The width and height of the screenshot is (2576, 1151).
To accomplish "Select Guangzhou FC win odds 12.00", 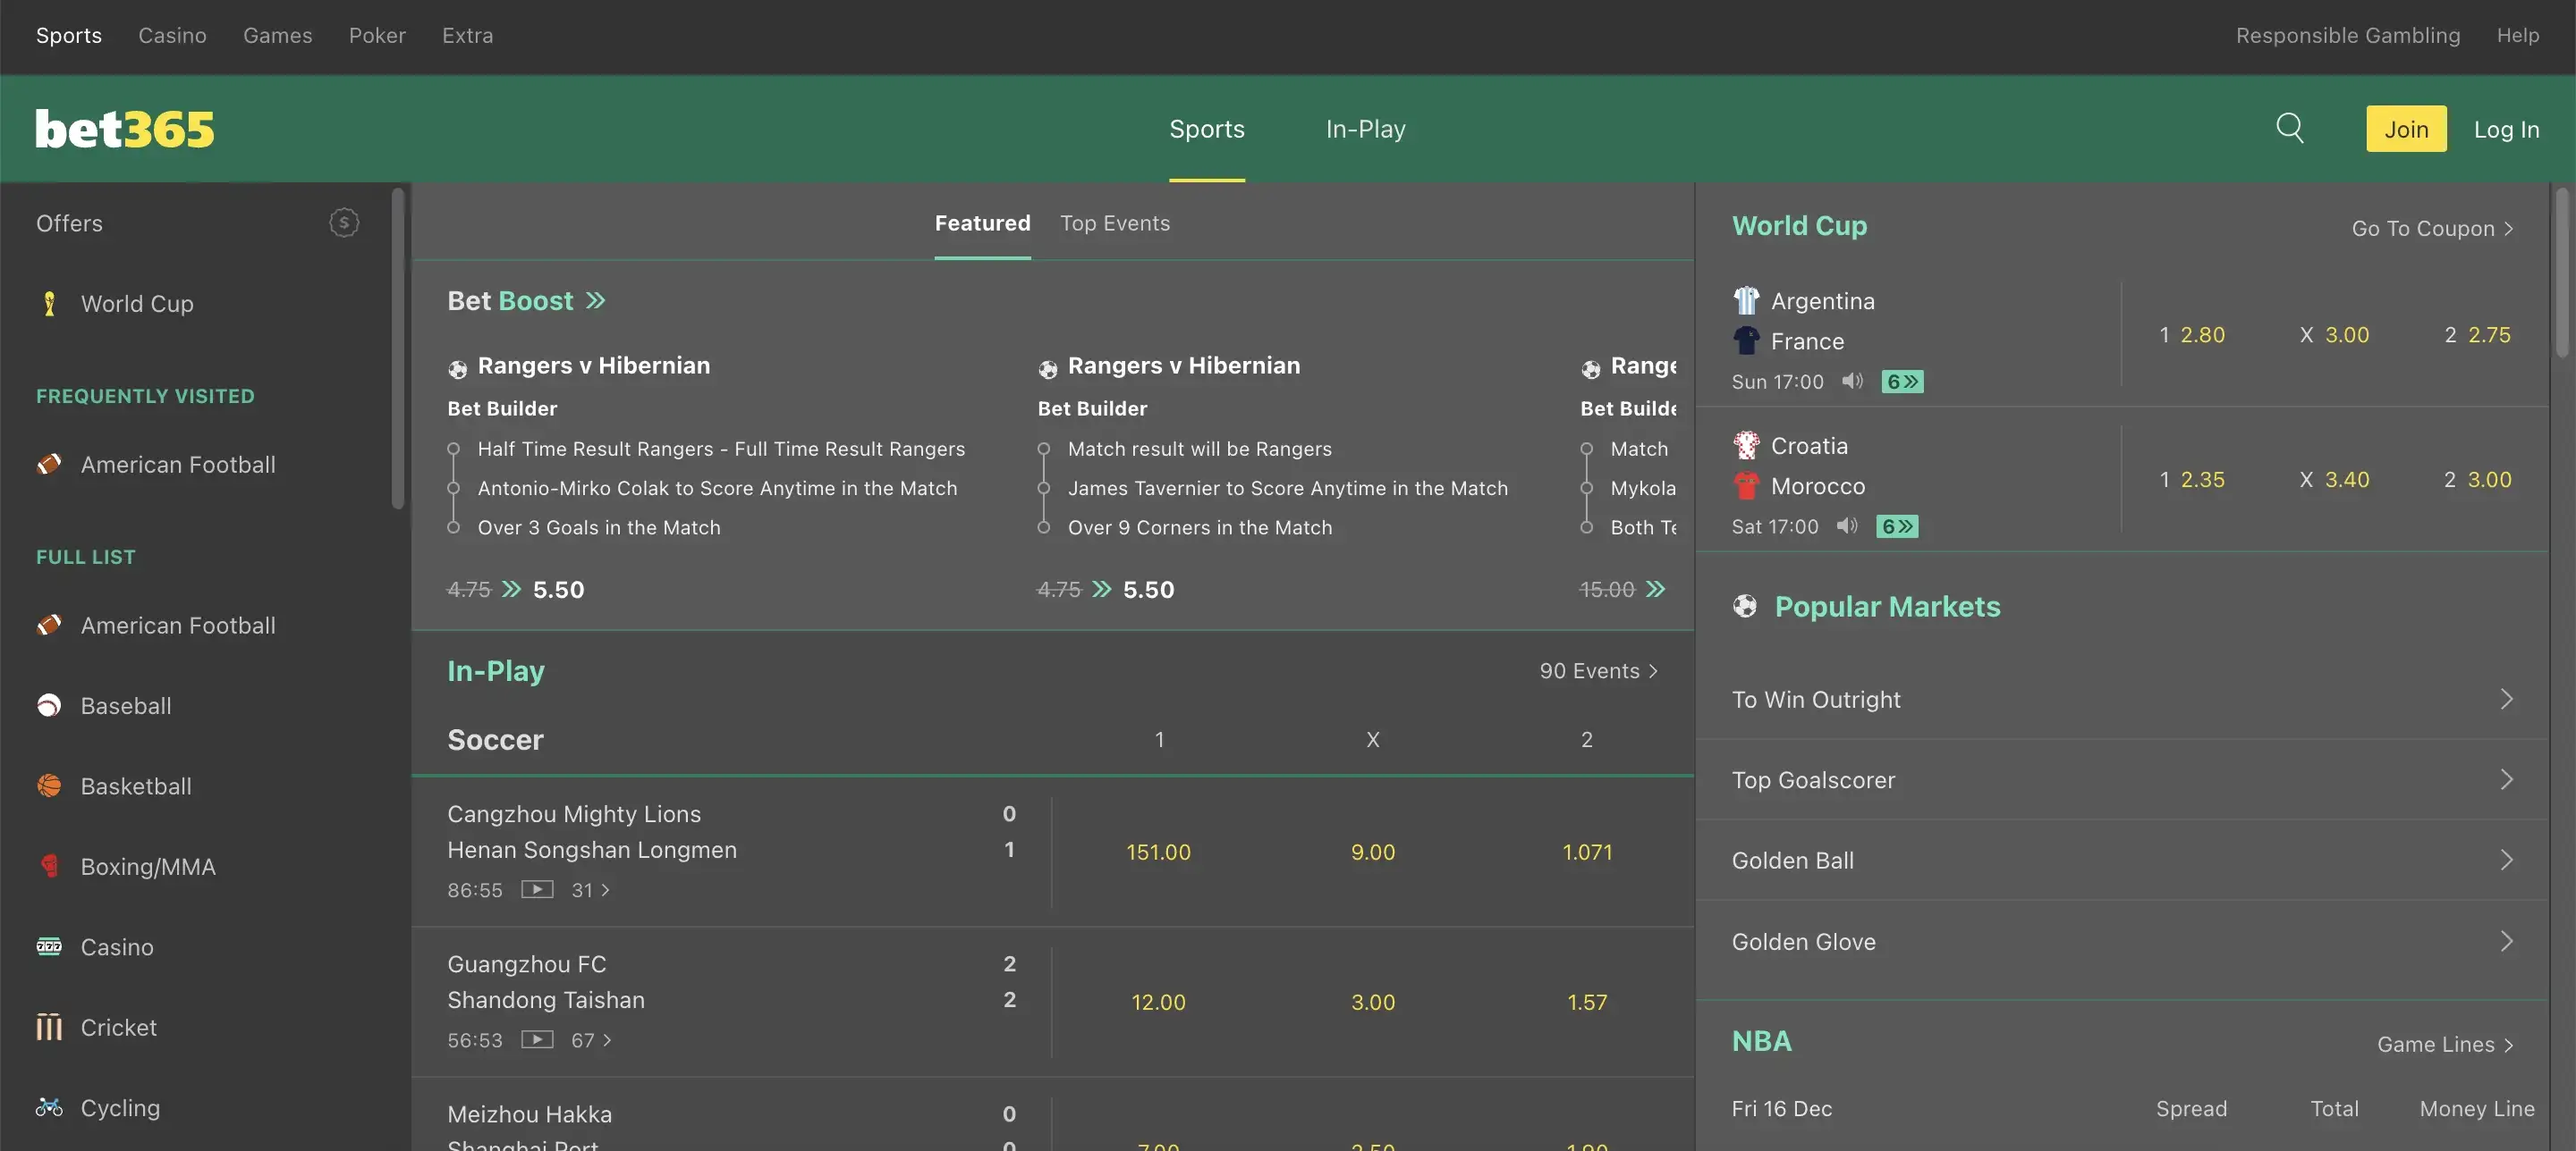I will click(x=1158, y=1002).
